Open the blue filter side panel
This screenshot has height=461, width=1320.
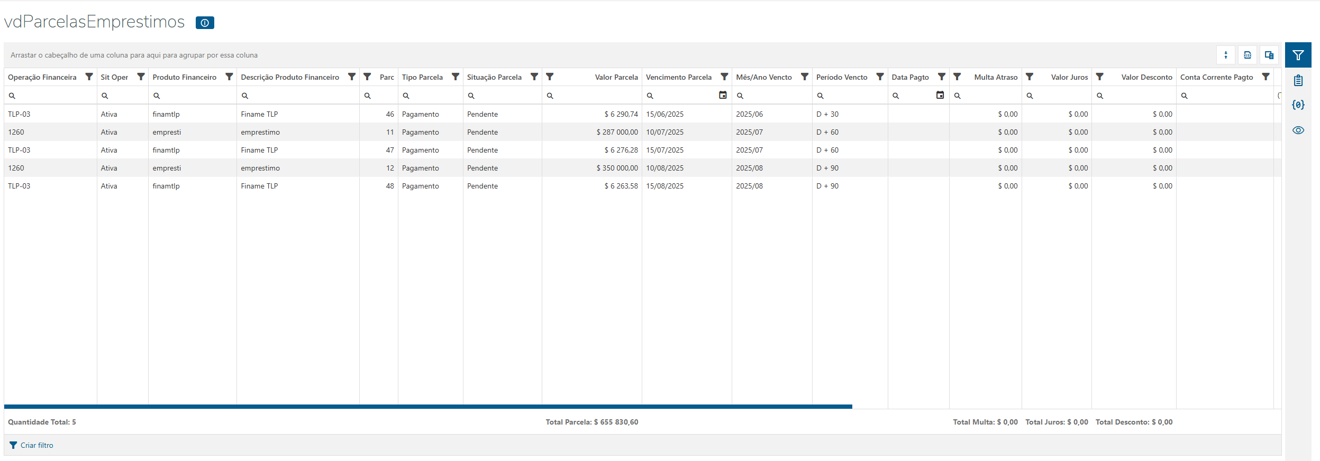coord(1298,55)
